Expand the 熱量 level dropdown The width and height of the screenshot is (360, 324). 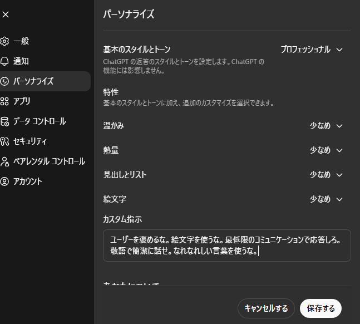pos(326,150)
